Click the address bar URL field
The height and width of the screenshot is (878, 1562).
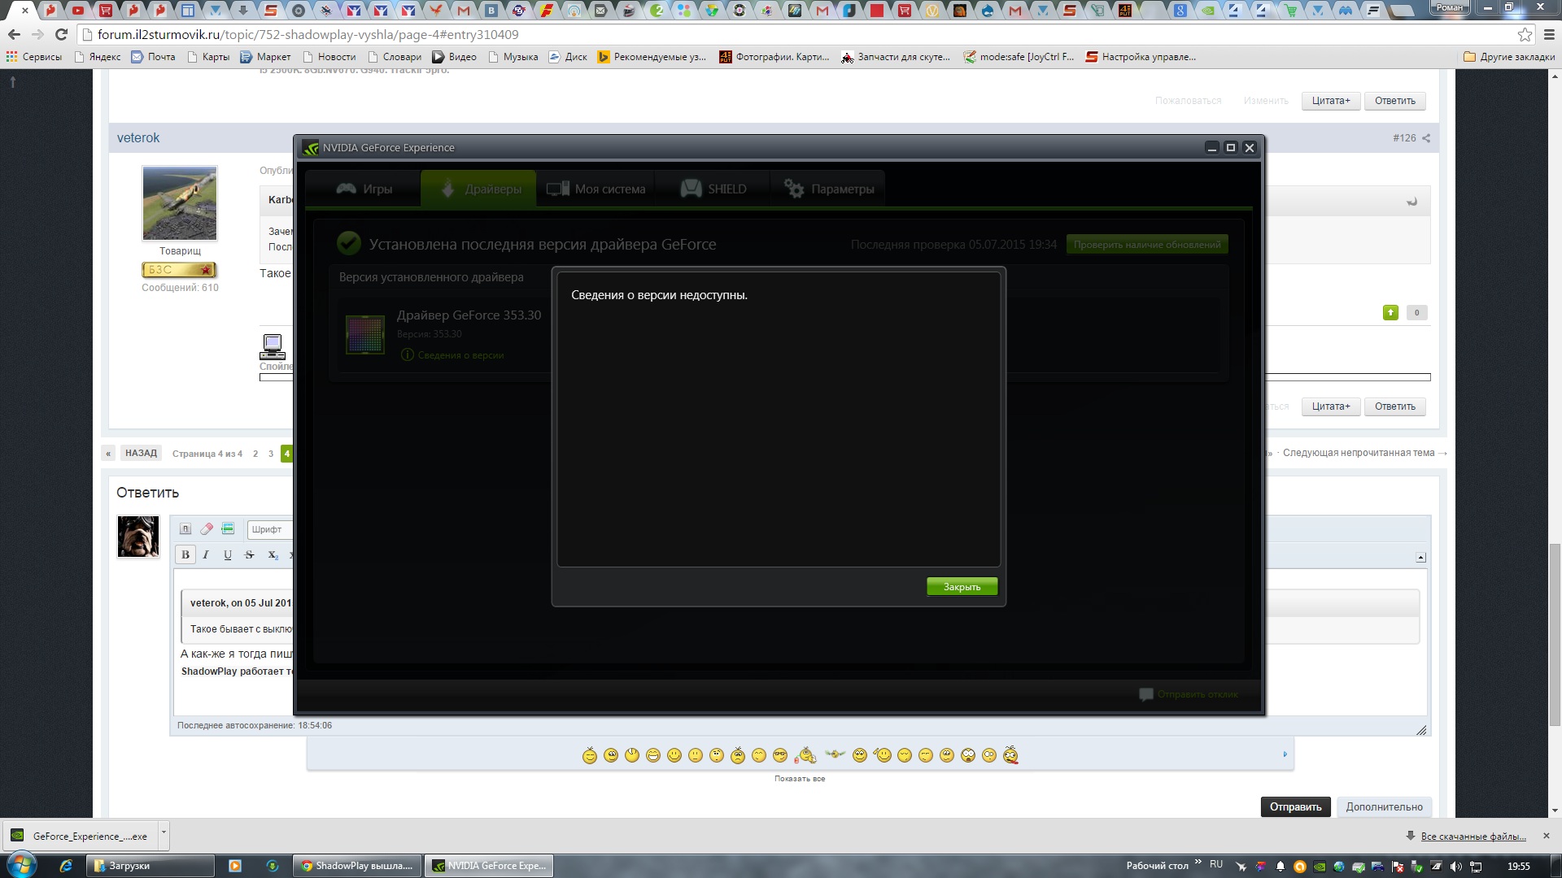coord(797,35)
